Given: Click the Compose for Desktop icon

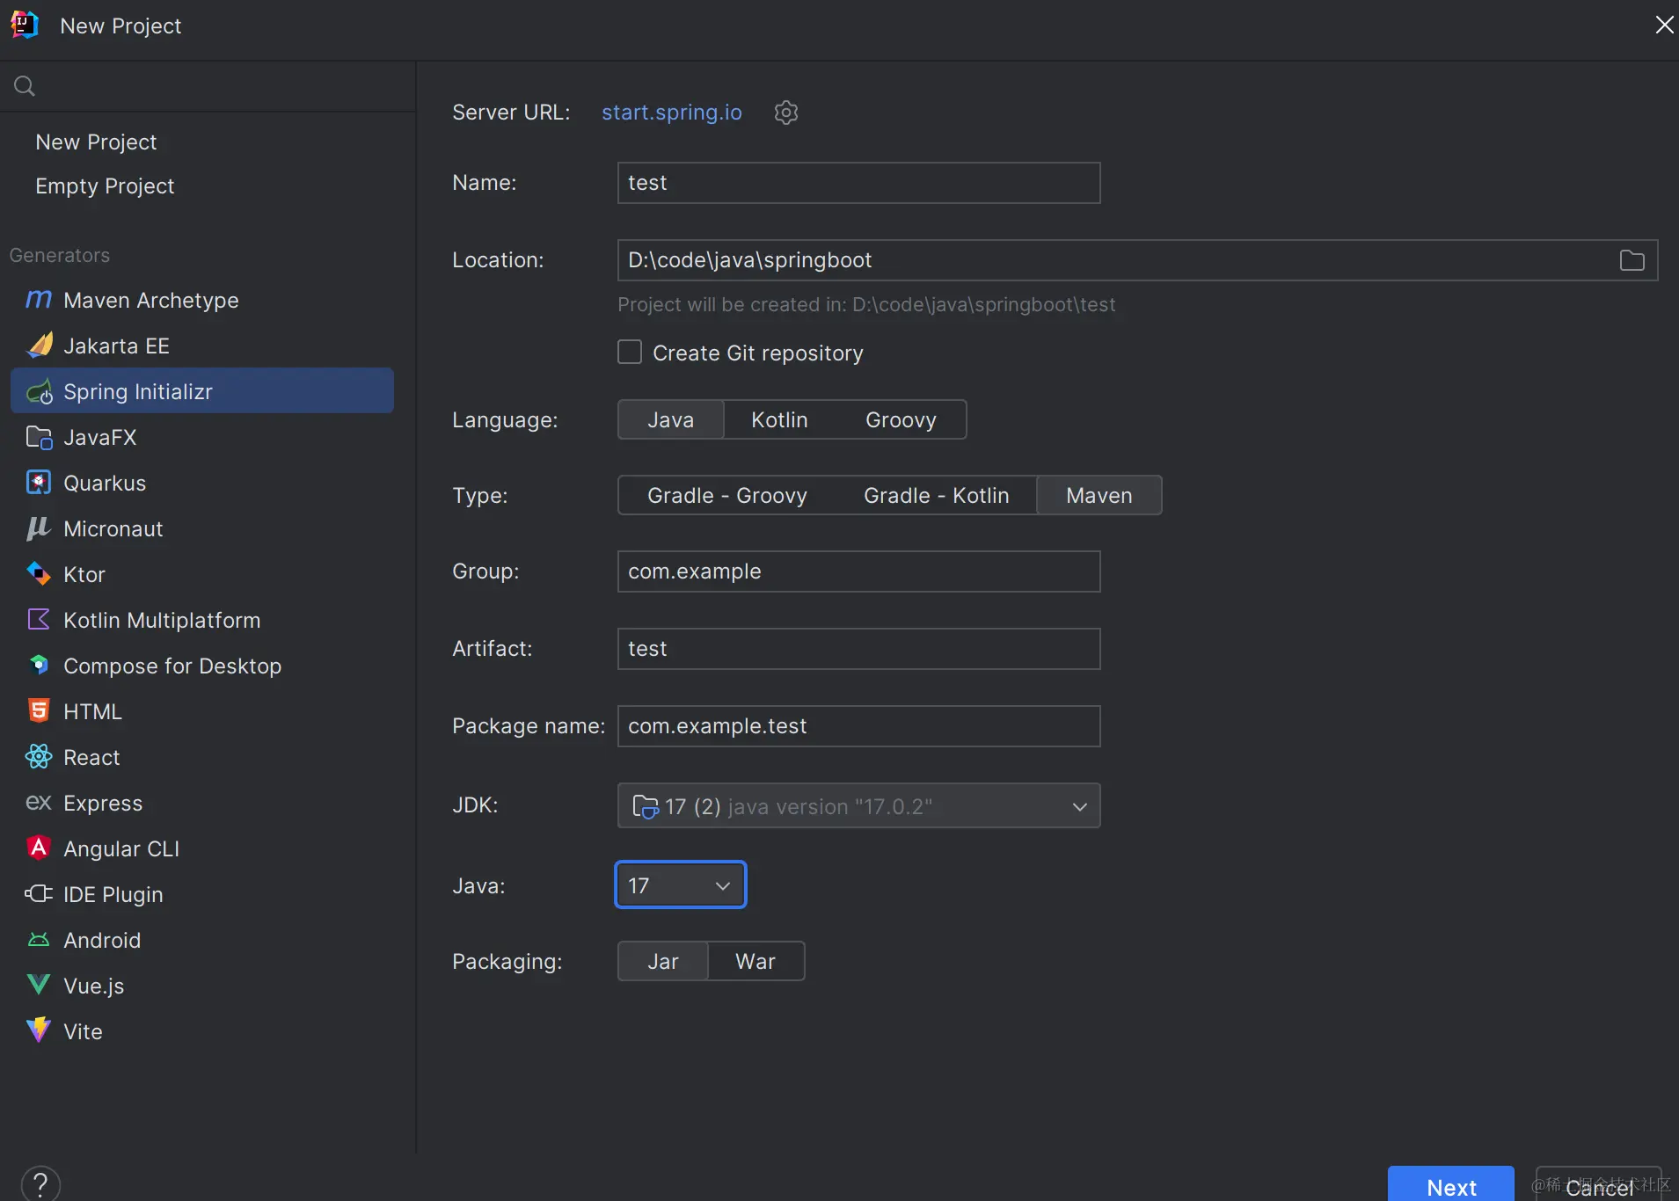Looking at the screenshot, I should 39,666.
